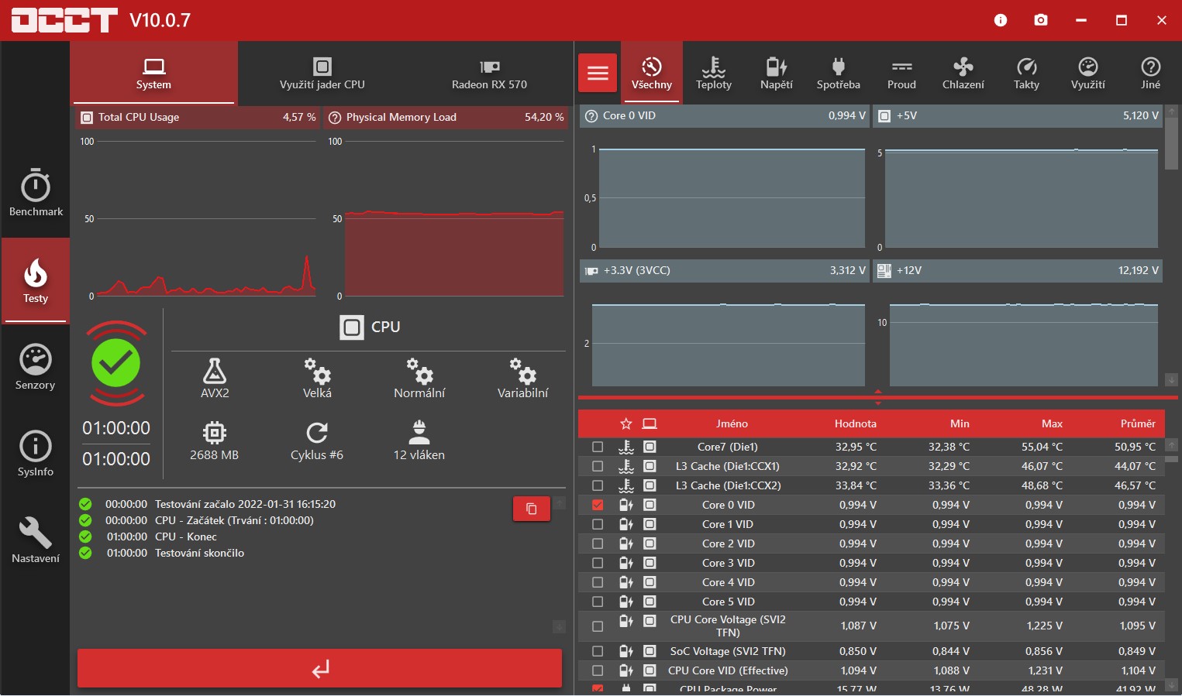Click the info icon in title bar
The image size is (1182, 696).
click(1000, 20)
